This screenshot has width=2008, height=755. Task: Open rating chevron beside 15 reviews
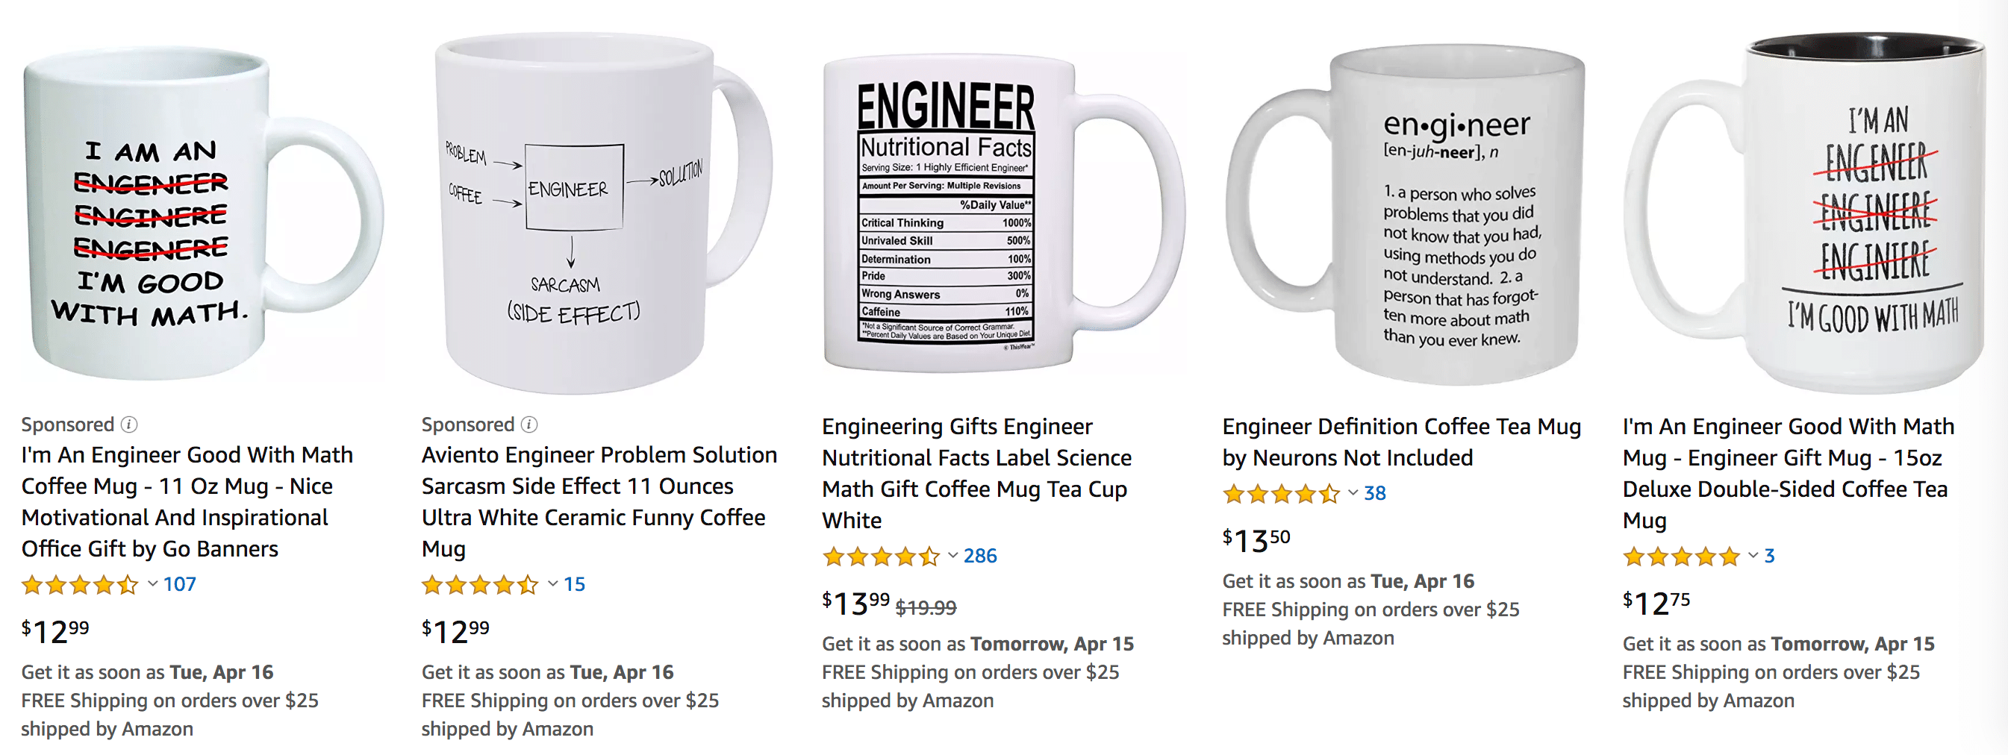coord(552,583)
